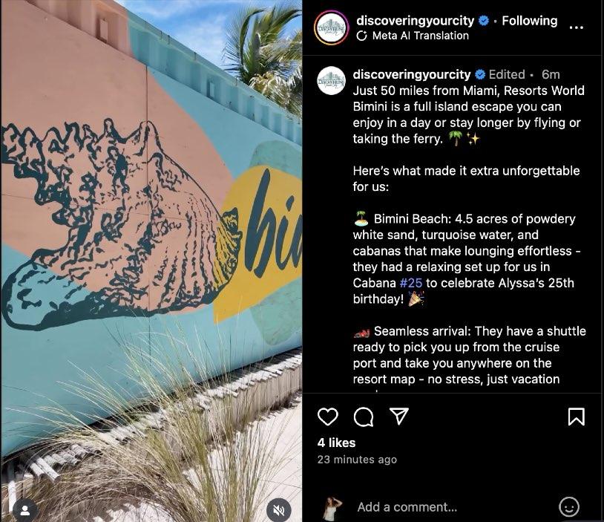This screenshot has height=522, width=604.
Task: Show tagged people icon on video
Action: [x=25, y=510]
